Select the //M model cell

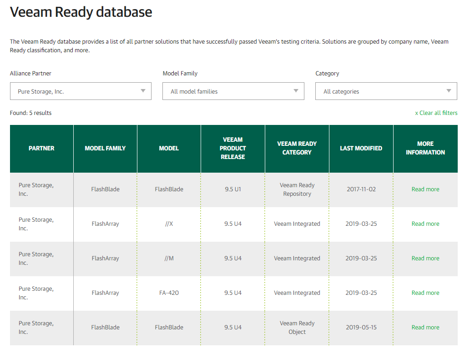click(169, 258)
